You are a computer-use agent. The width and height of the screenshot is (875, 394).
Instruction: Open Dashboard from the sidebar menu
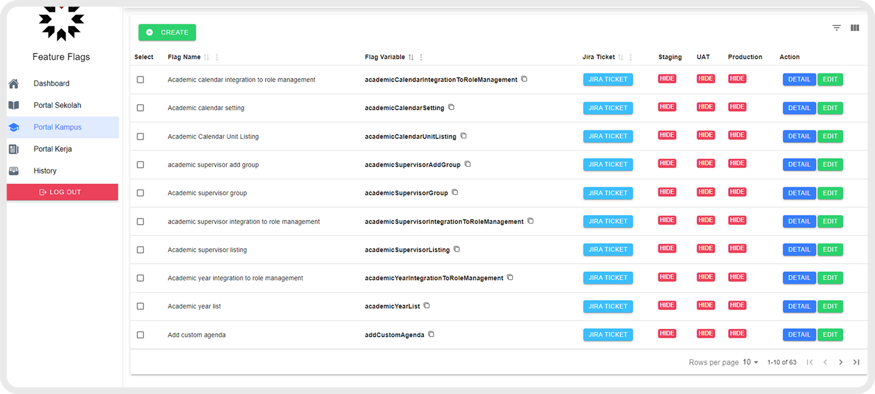[x=51, y=83]
